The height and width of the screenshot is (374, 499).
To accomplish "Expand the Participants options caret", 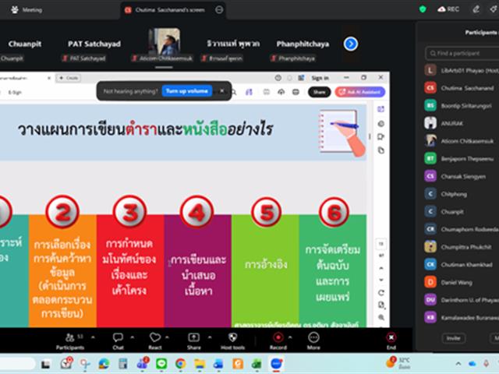I will 93,337.
